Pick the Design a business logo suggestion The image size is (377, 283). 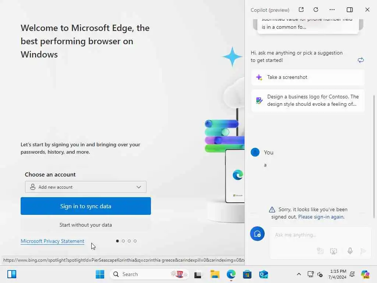tap(308, 100)
